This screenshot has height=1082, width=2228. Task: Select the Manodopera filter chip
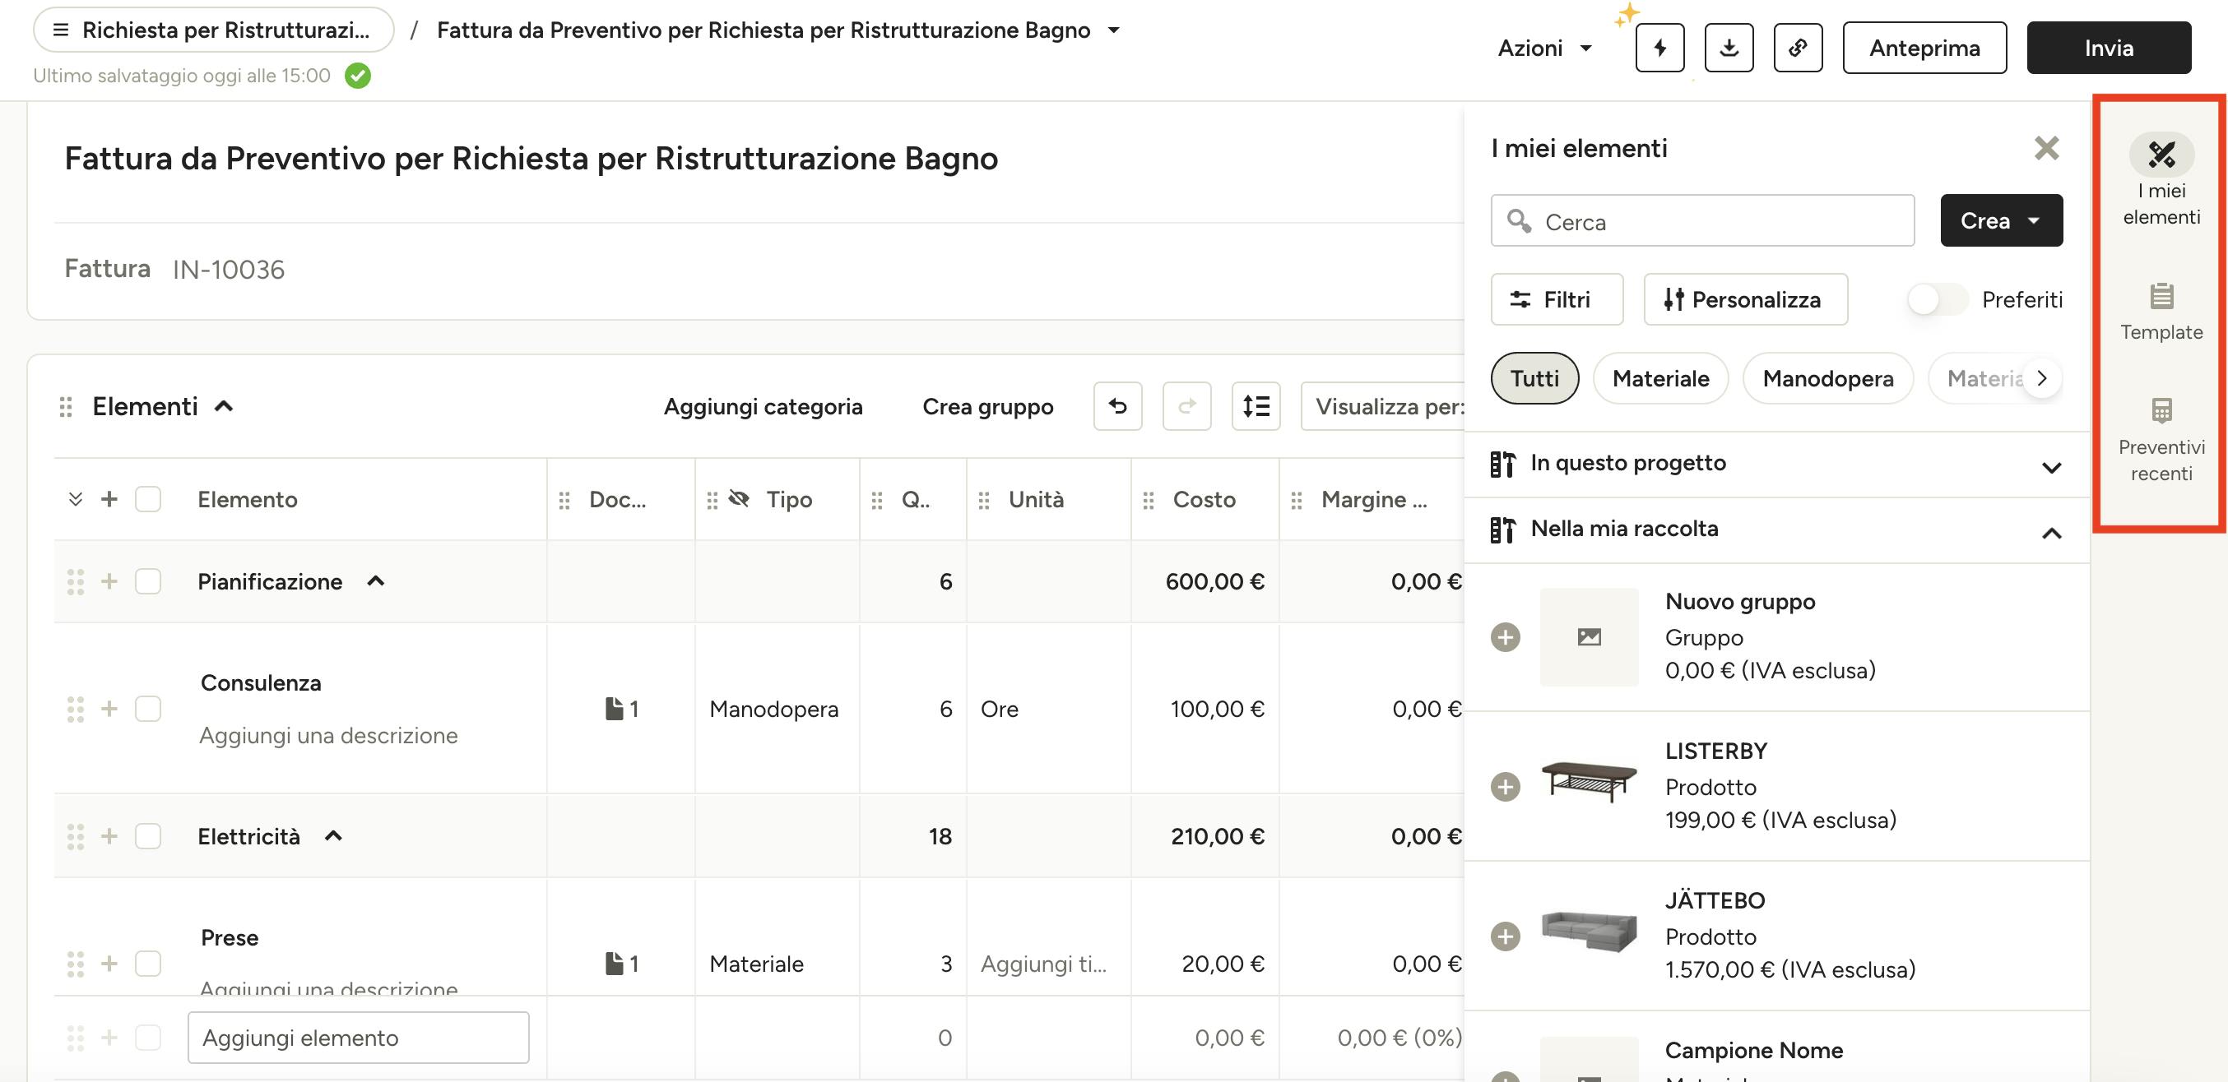pyautogui.click(x=1827, y=377)
